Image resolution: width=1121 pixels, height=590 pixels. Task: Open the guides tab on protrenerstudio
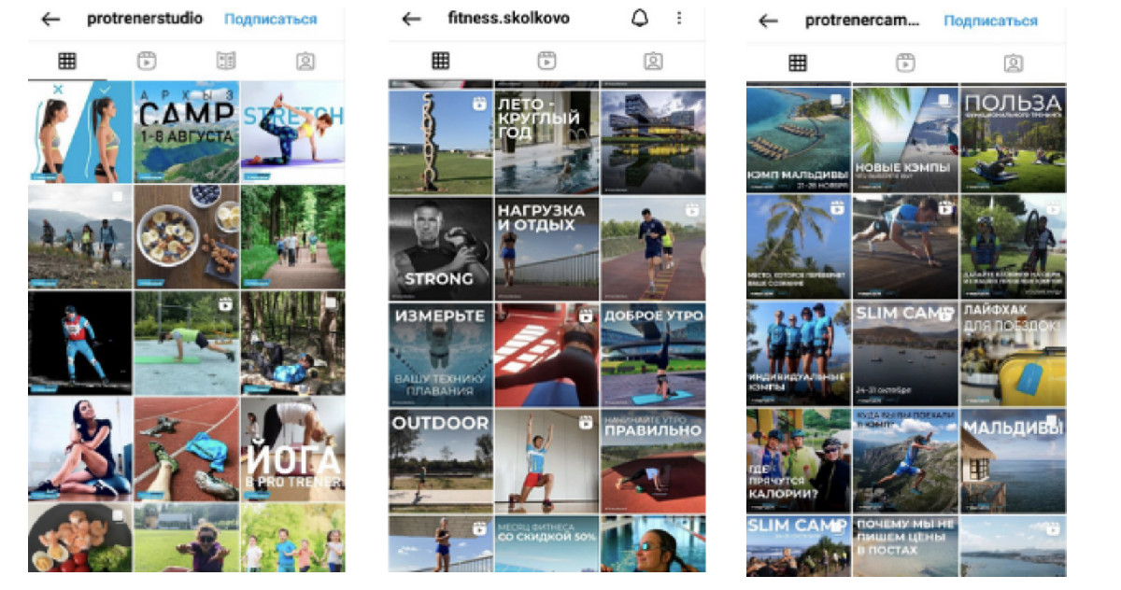point(225,62)
